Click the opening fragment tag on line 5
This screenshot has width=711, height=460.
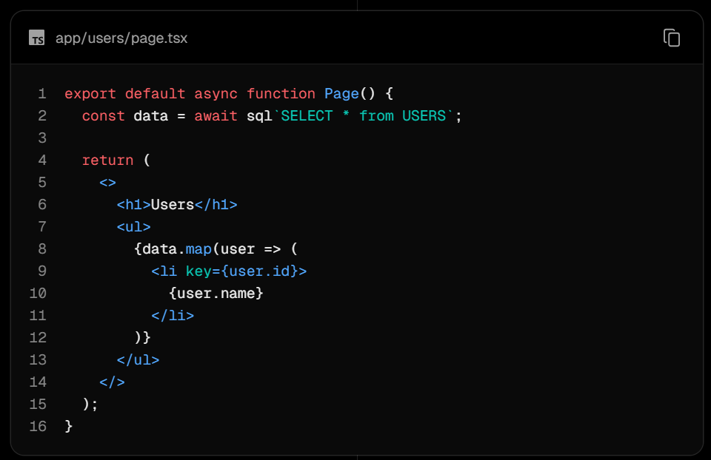(x=107, y=183)
